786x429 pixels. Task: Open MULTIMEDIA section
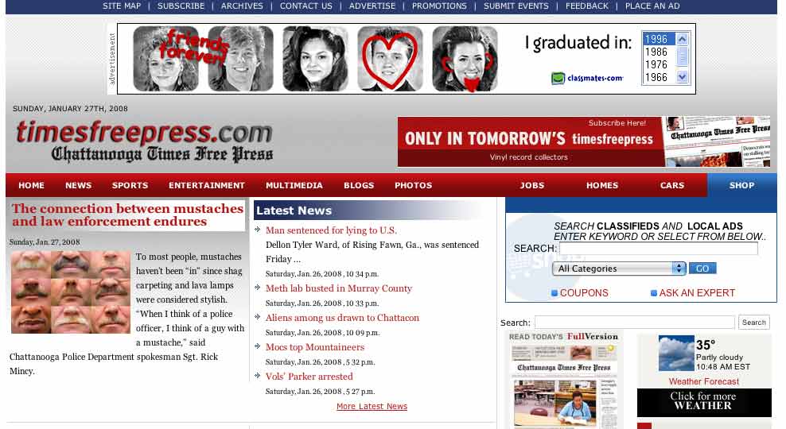(x=294, y=185)
